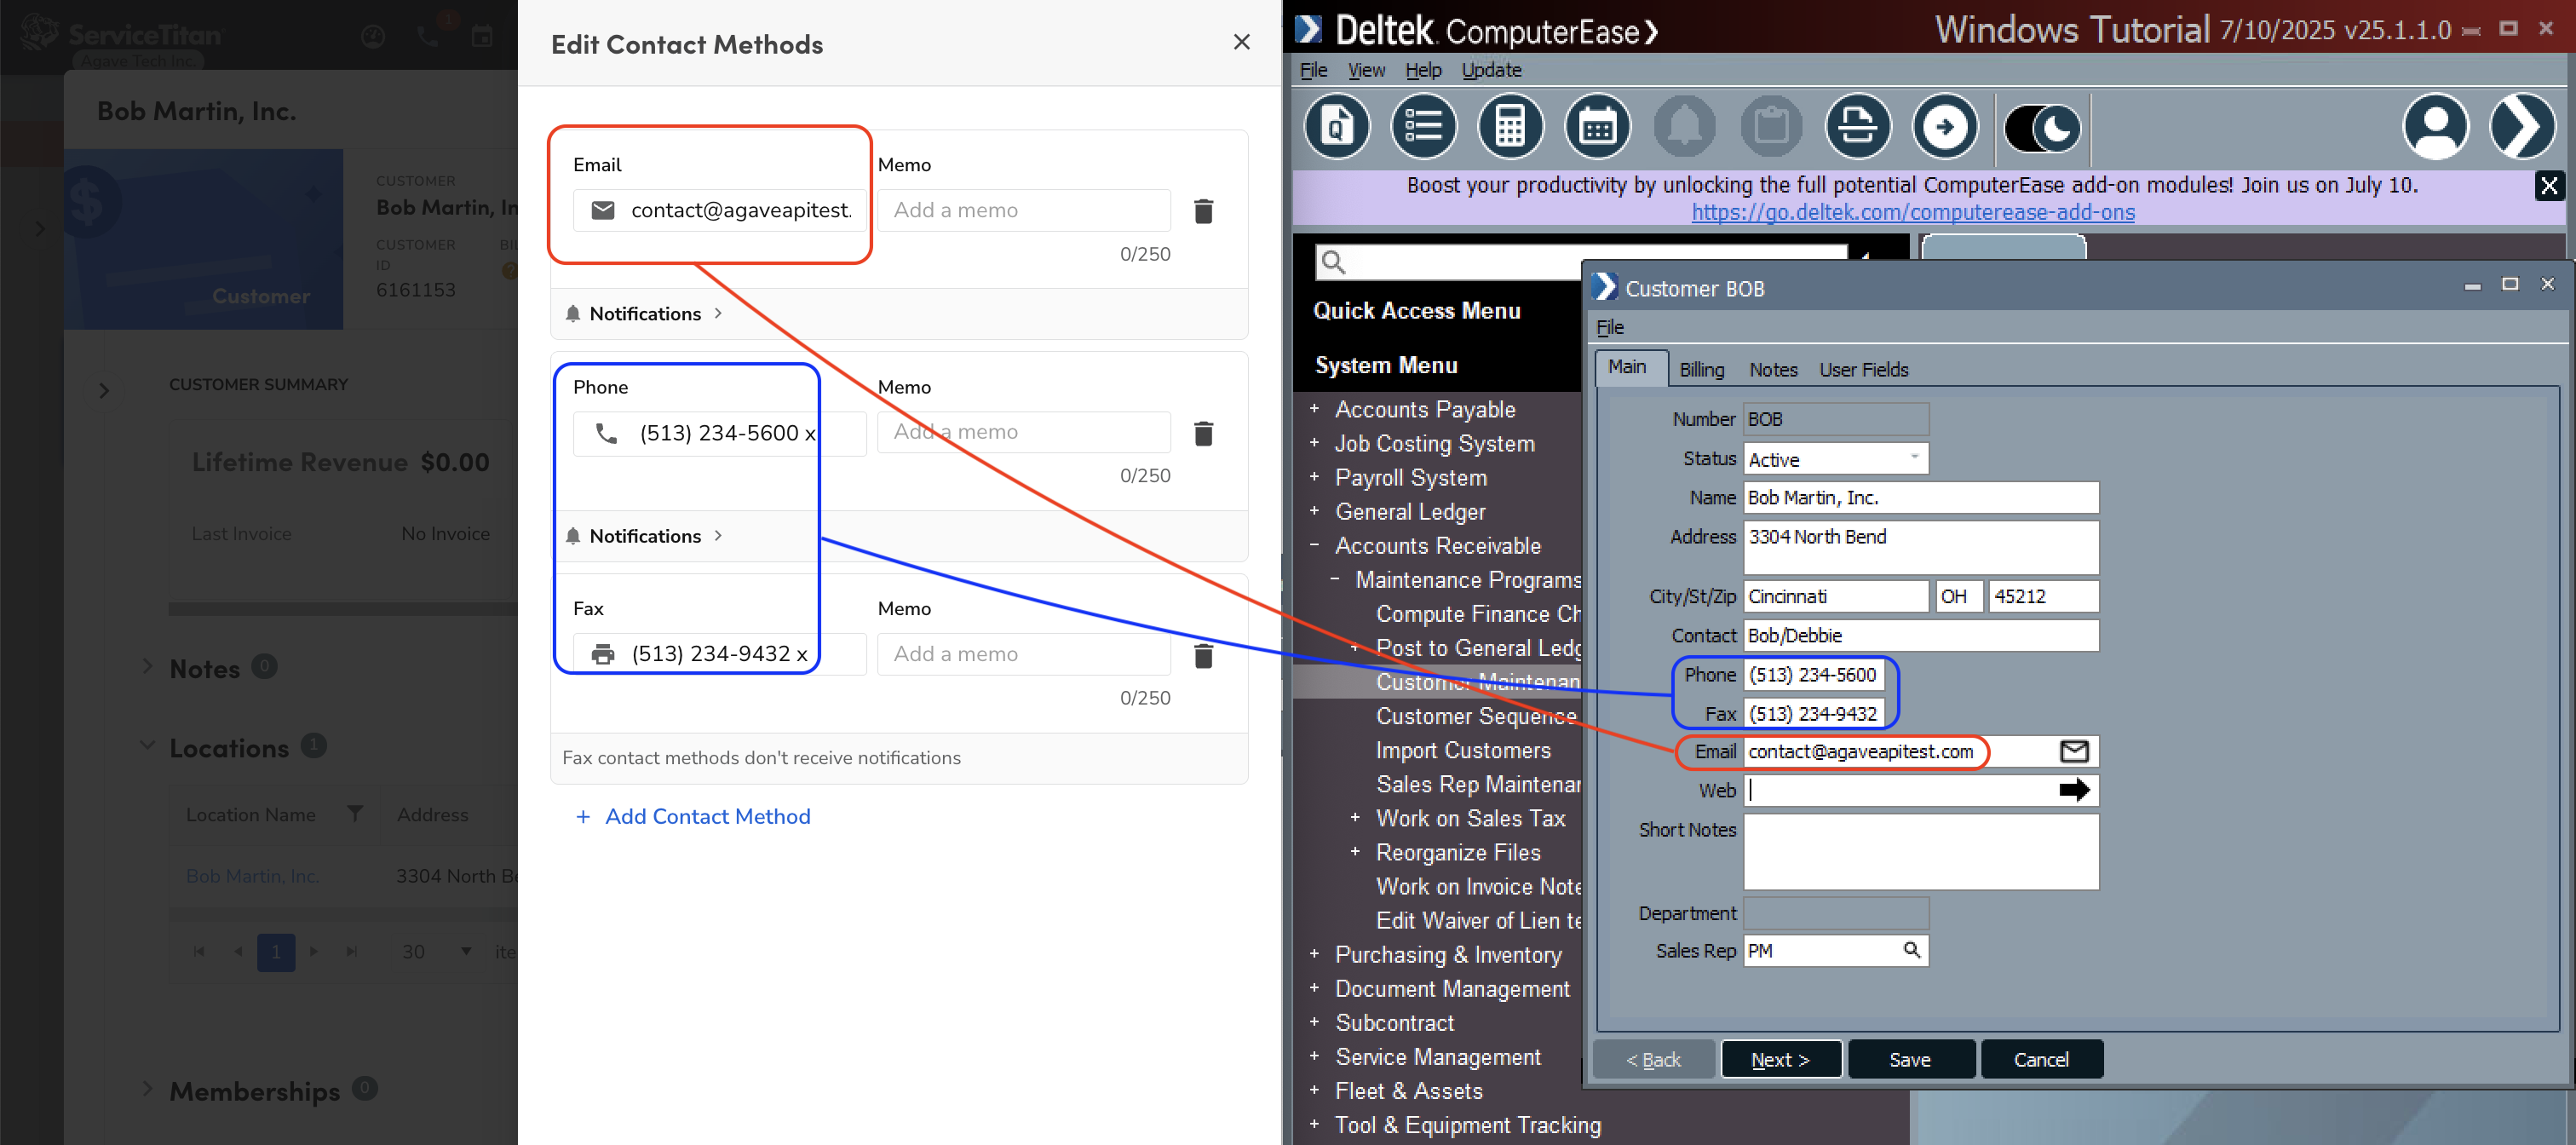Open the Status dropdown showing Active
The width and height of the screenshot is (2576, 1145).
pos(1835,459)
